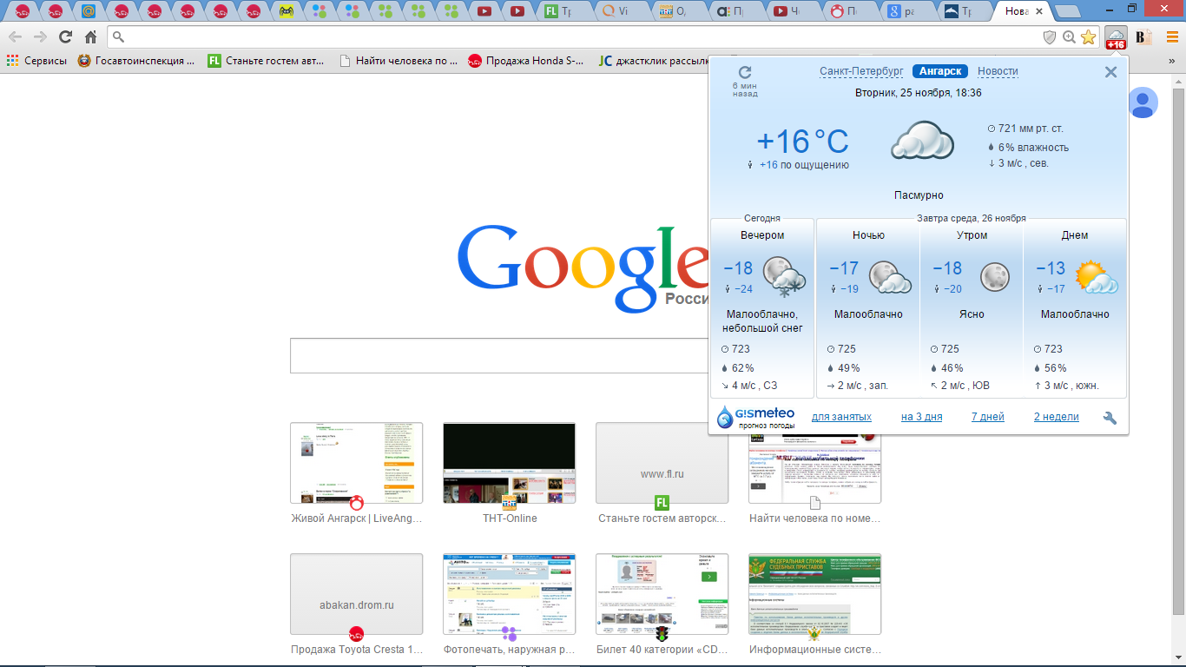Click into the Google search box

(498, 355)
